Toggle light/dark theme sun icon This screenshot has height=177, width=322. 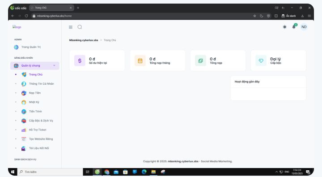point(284,27)
